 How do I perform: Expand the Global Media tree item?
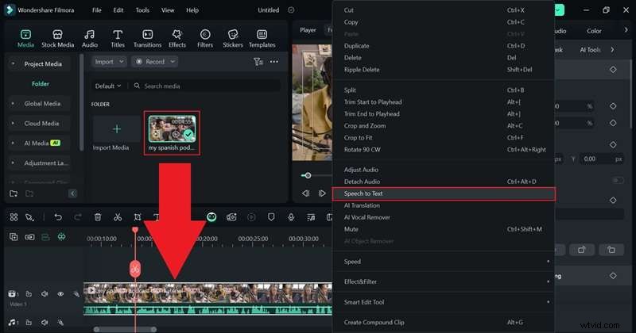click(x=13, y=103)
